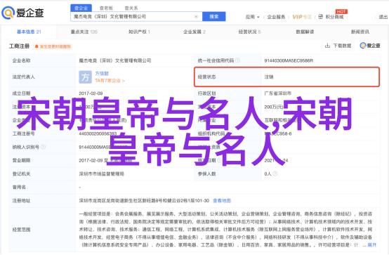Click the 积分商城 gift icon

click(320, 17)
